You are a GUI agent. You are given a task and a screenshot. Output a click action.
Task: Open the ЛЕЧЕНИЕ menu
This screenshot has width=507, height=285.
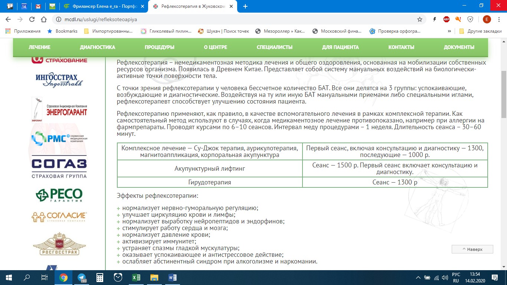click(39, 47)
